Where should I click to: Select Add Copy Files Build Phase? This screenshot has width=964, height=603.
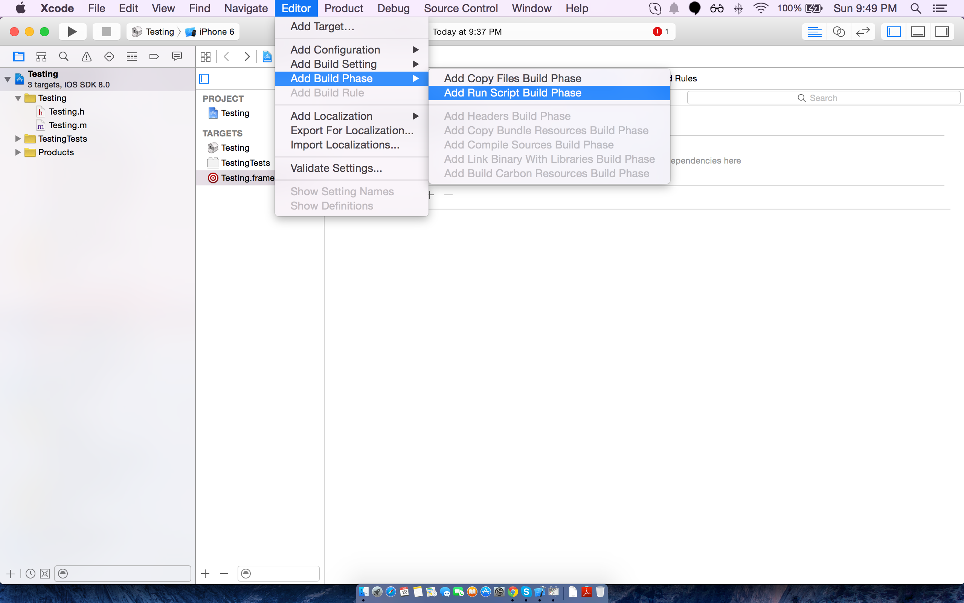click(x=512, y=78)
